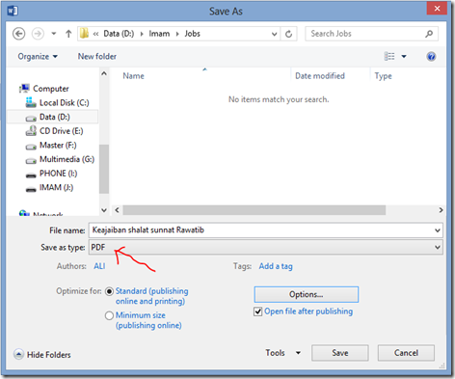This screenshot has height=379, width=455.
Task: Open IMAM (J:) drive
Action: click(56, 187)
